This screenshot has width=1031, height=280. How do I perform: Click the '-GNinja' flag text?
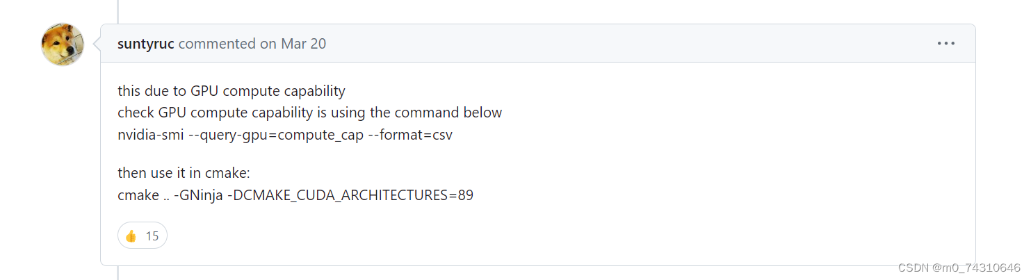(199, 195)
